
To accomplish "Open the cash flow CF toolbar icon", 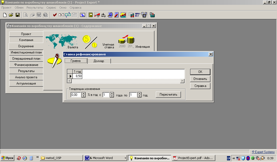I will (97, 15).
